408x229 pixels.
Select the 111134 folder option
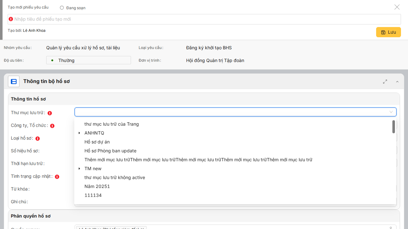coord(93,195)
